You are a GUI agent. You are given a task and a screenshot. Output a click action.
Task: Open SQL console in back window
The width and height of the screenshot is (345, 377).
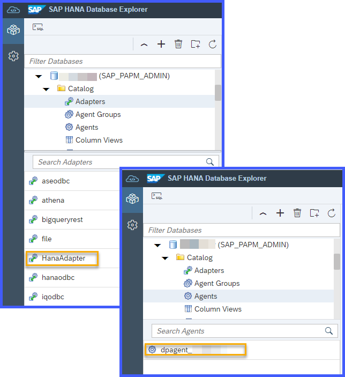point(38,27)
